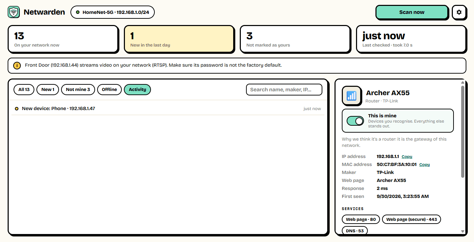Click the Web page value Archer AX55
This screenshot has height=242, width=474.
[x=391, y=181]
